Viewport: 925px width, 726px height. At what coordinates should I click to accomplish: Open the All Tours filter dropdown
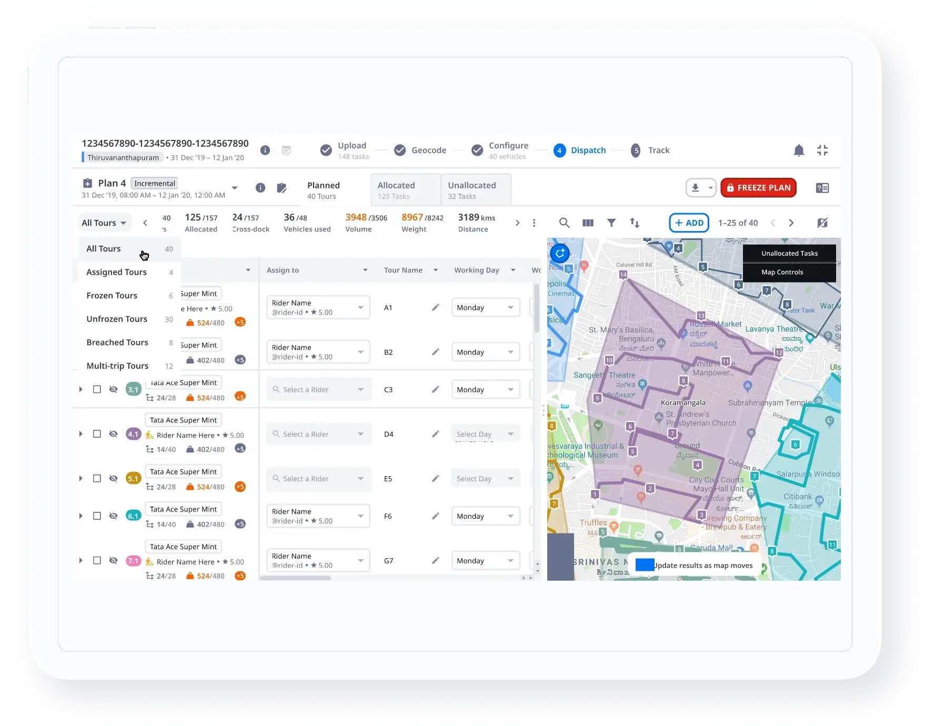(x=104, y=223)
